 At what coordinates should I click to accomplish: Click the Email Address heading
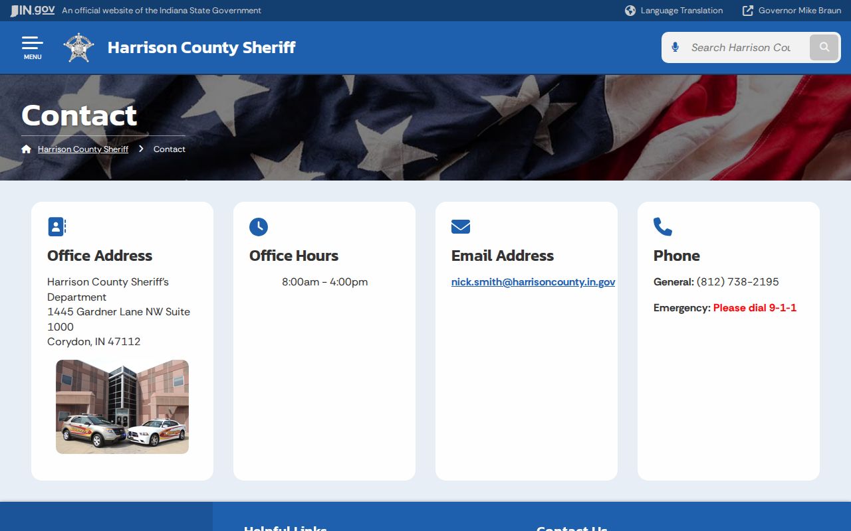point(503,256)
